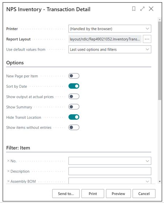Screen dimensions: 164x203
Task: Close the Transaction Detail dialog
Action: 151,9
